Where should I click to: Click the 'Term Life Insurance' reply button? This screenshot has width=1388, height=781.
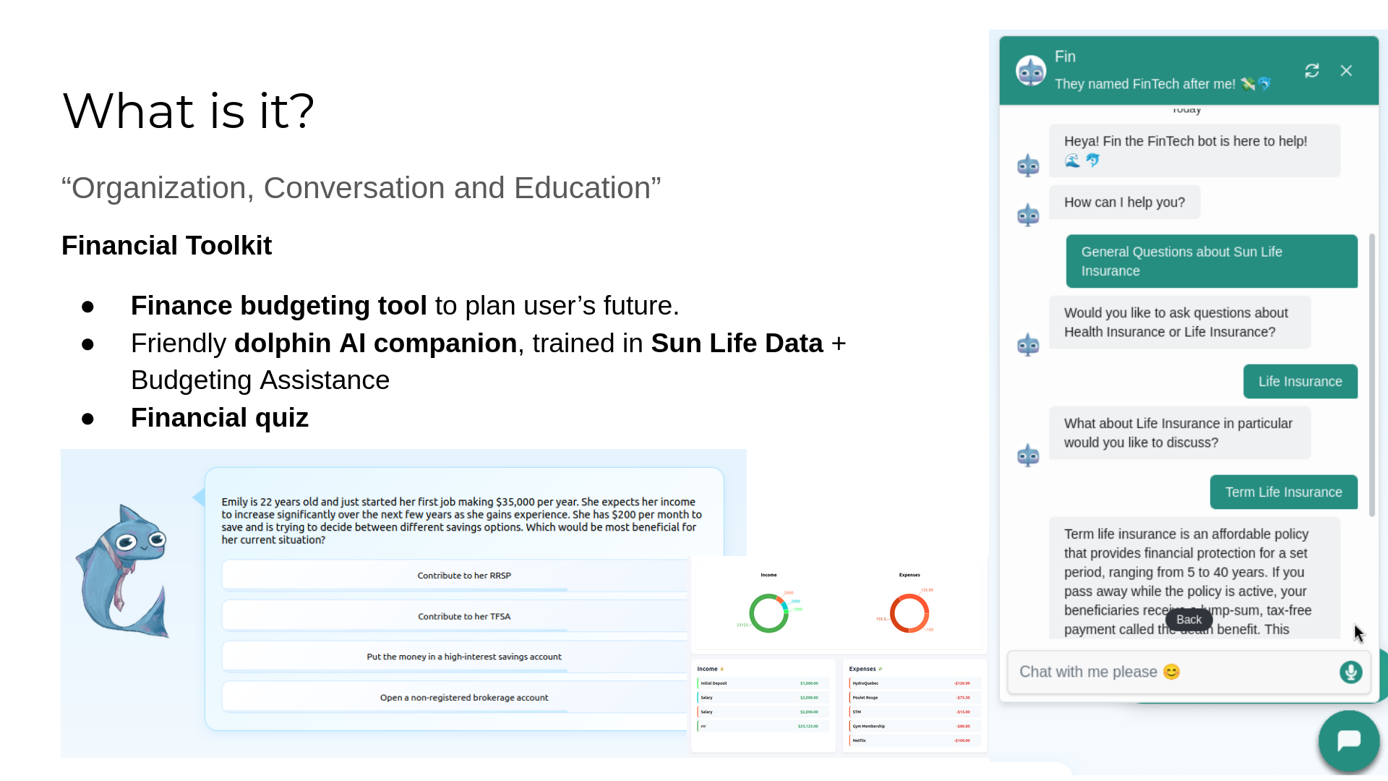click(x=1282, y=492)
